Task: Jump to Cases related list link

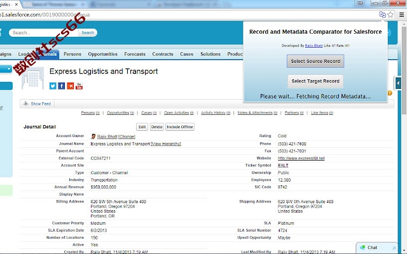Action: pyautogui.click(x=149, y=113)
